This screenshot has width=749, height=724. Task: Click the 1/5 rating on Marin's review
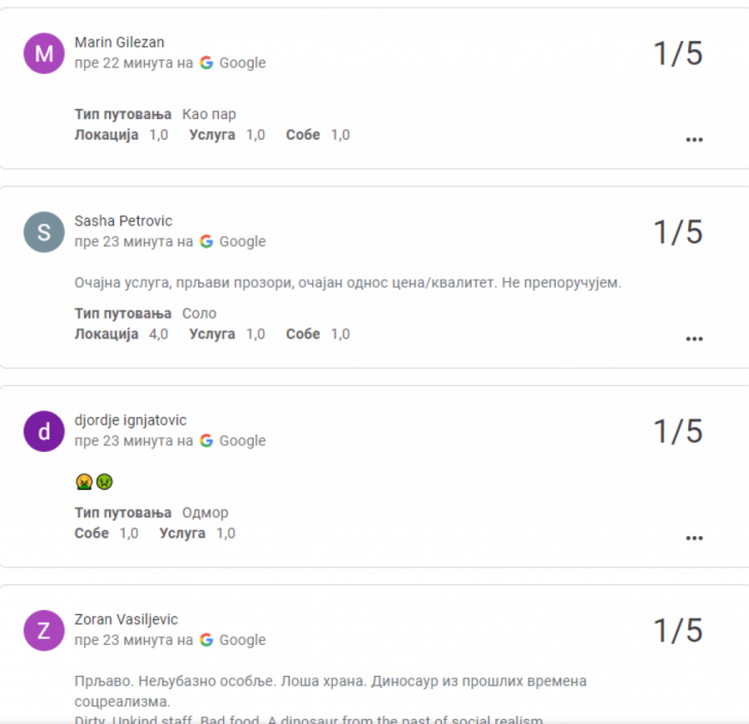pos(677,53)
